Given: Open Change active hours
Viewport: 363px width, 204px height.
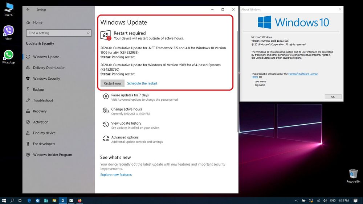Looking at the screenshot, I should [x=126, y=109].
